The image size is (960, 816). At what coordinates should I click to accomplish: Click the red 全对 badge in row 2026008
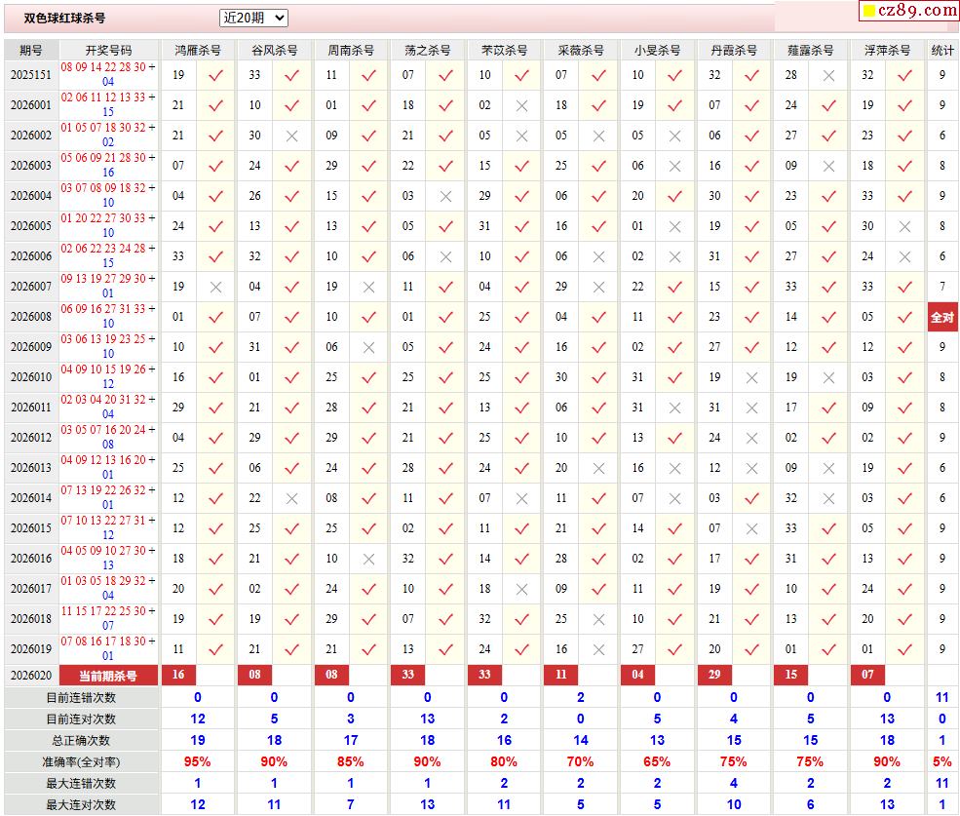(942, 317)
